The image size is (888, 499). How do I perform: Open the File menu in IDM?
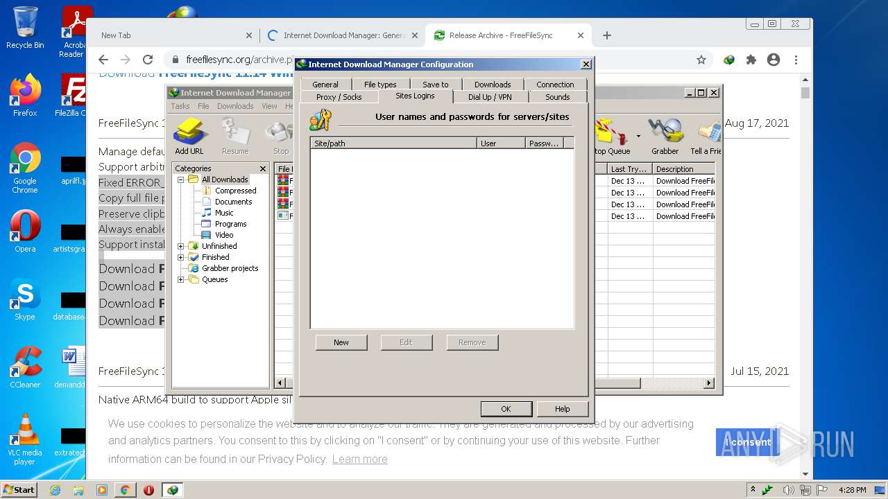[x=203, y=106]
